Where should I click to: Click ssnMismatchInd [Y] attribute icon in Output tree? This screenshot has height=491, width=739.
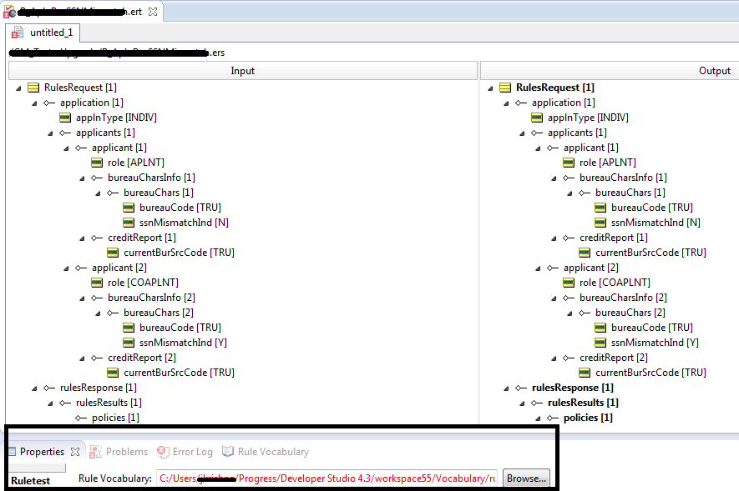[x=600, y=343]
